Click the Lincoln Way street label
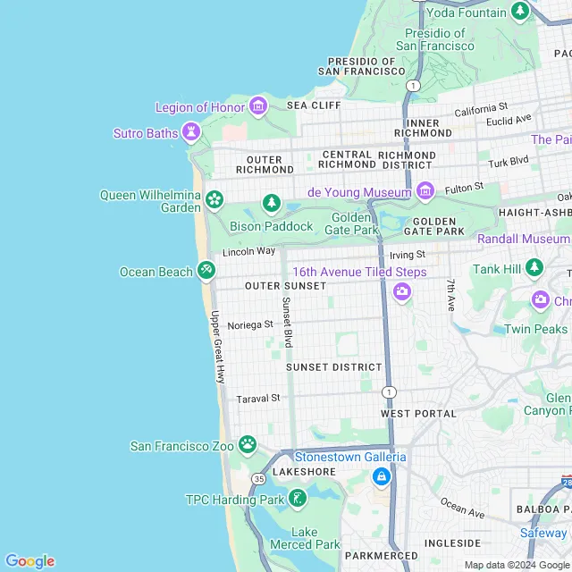572x572 pixels. click(248, 252)
